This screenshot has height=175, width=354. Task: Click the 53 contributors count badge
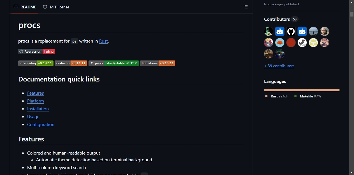[295, 19]
